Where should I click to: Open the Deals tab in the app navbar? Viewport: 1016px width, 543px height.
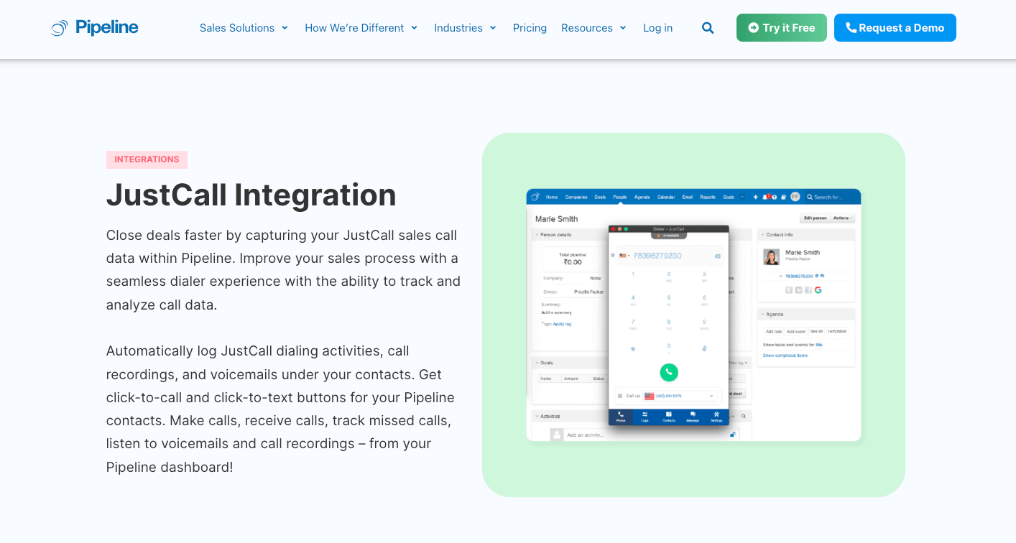[x=600, y=197]
